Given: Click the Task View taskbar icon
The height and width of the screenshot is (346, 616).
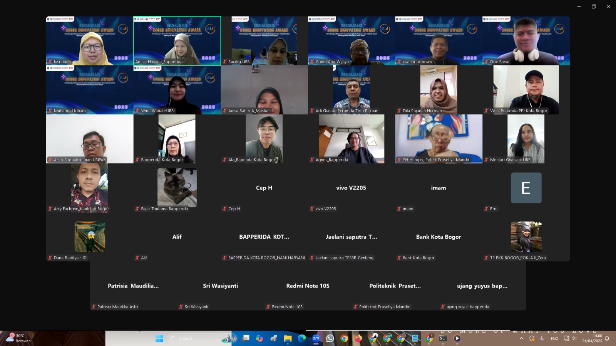Looking at the screenshot, I should (x=246, y=338).
